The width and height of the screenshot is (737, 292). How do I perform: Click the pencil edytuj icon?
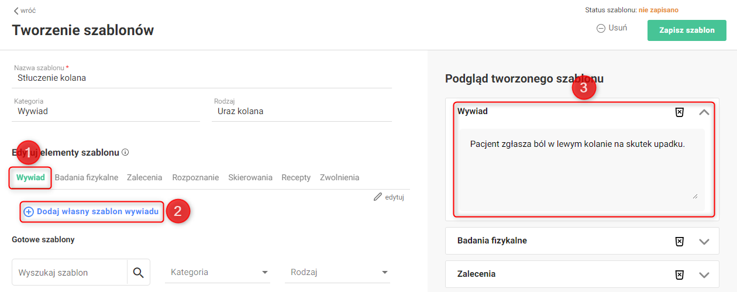pos(378,197)
